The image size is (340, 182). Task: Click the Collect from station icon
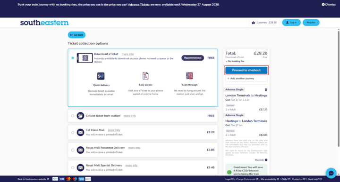tap(80, 116)
